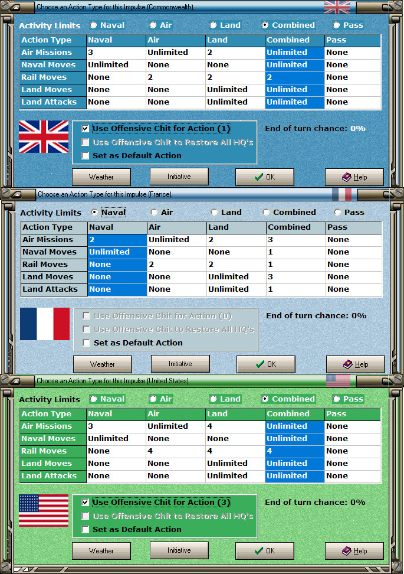404x574 pixels.
Task: Click Combined column header in Commonwealth table
Action: coord(295,40)
